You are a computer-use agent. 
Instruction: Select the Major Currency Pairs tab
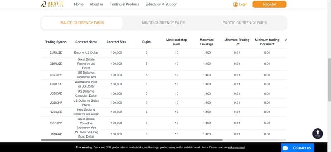tap(82, 23)
